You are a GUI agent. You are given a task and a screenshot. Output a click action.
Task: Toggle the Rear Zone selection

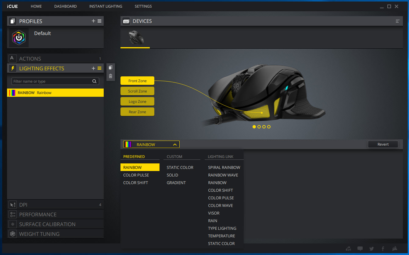137,112
